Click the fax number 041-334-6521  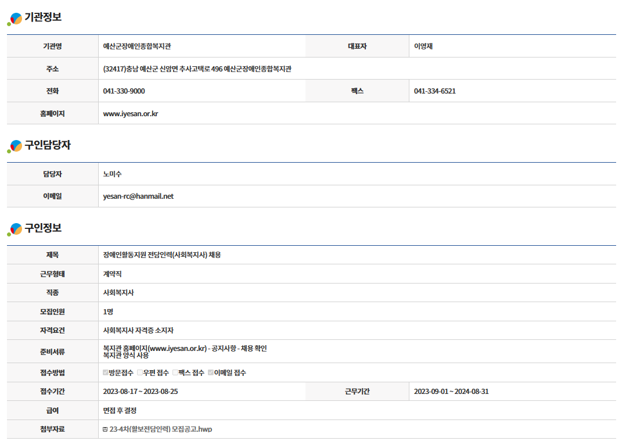click(x=434, y=91)
